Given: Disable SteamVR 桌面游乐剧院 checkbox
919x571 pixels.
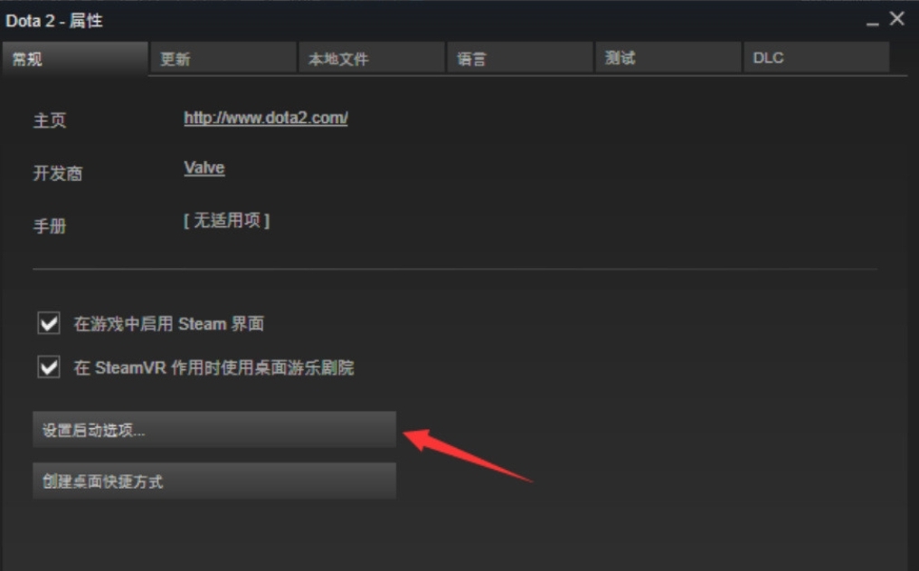Looking at the screenshot, I should [49, 367].
